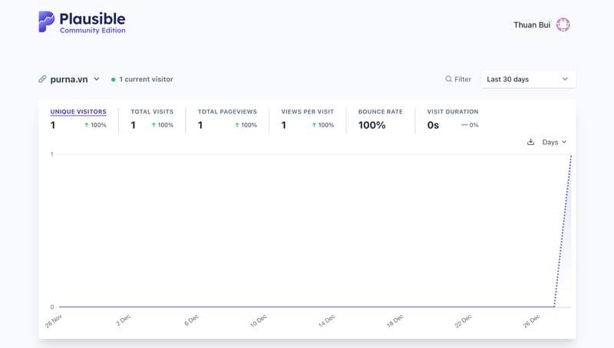Image resolution: width=614 pixels, height=348 pixels.
Task: Select the Total Visits metric
Action: pyautogui.click(x=151, y=112)
